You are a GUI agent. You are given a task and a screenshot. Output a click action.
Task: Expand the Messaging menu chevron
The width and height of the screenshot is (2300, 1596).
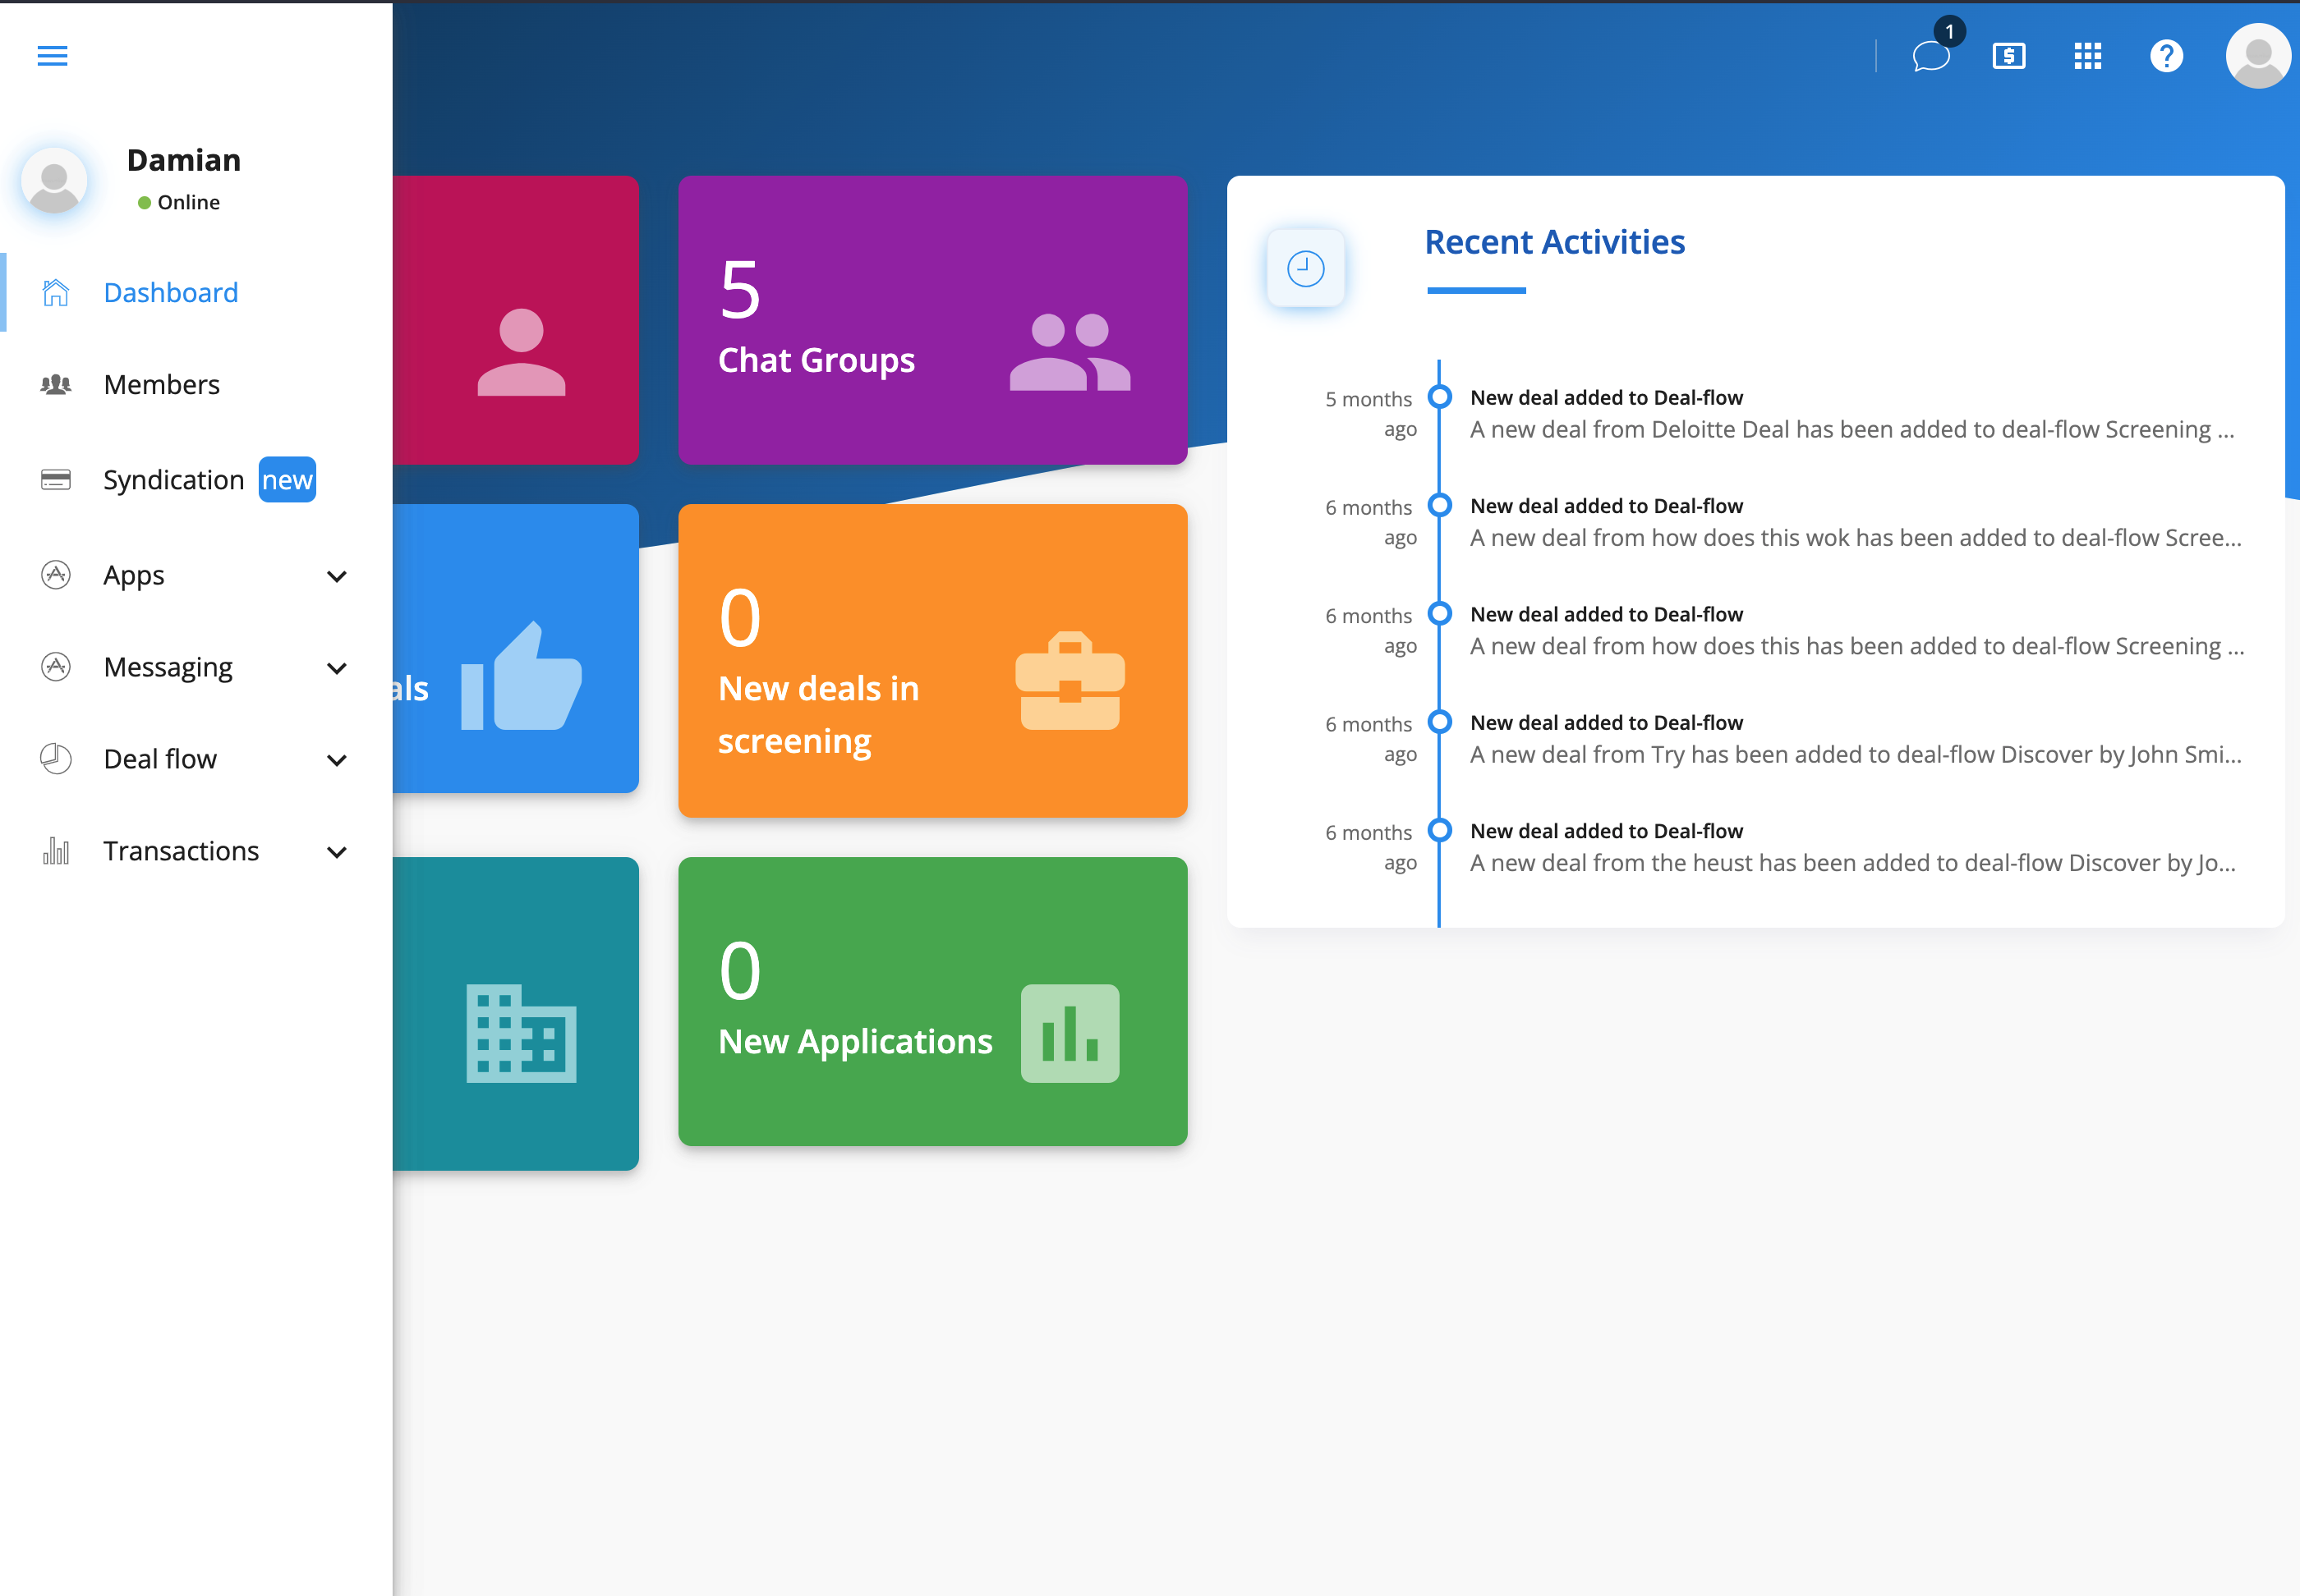click(x=337, y=668)
